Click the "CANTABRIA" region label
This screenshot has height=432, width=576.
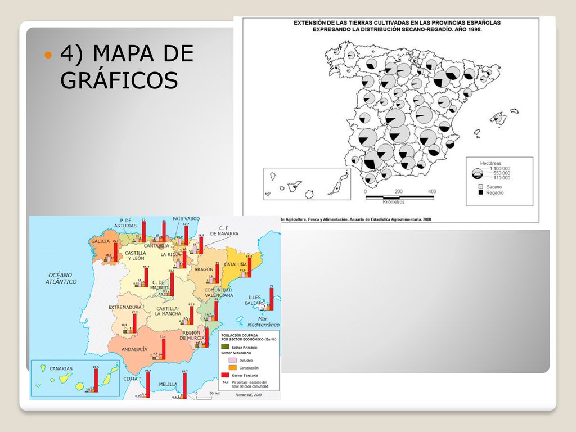[156, 245]
